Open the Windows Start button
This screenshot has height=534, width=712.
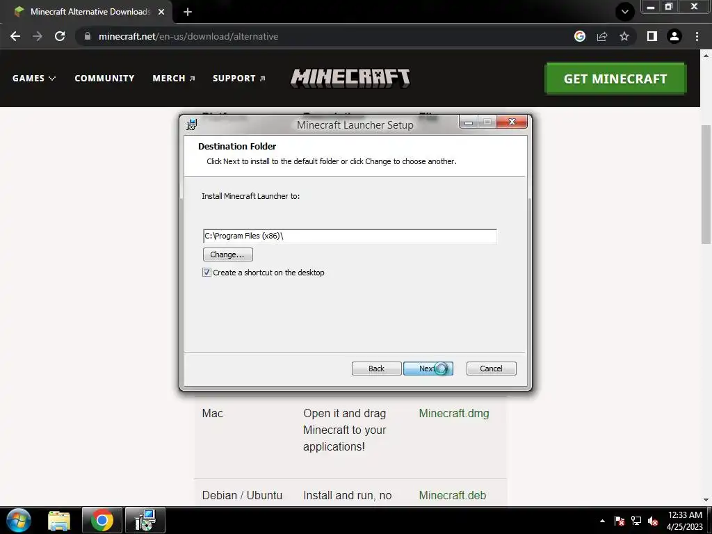[x=19, y=520]
